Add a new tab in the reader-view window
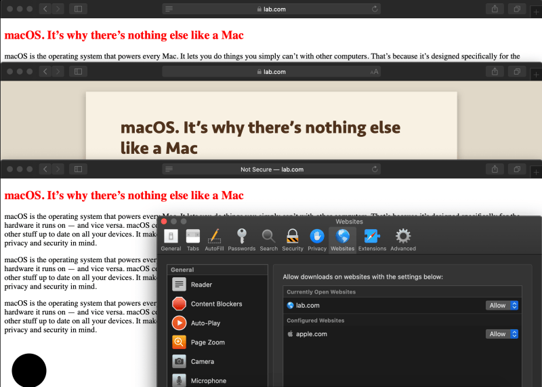 pos(536,75)
